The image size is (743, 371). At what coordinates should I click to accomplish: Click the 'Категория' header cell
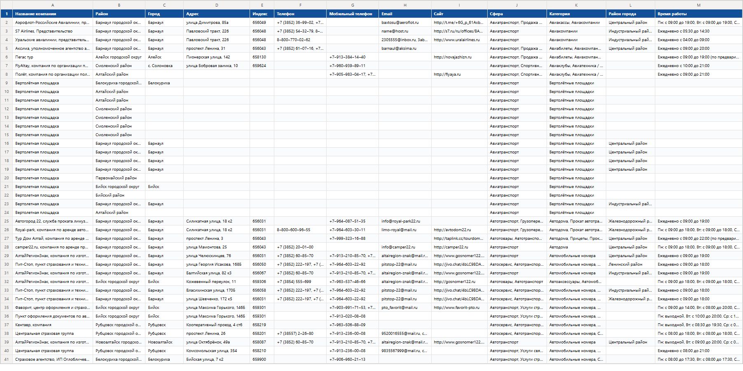click(x=576, y=14)
